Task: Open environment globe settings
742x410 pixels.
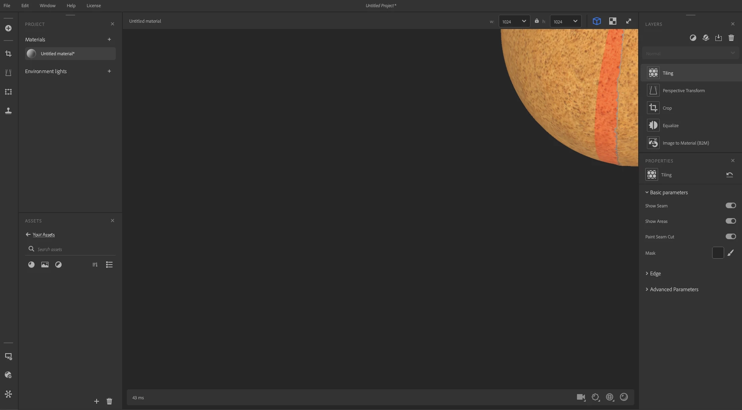Action: pos(610,397)
